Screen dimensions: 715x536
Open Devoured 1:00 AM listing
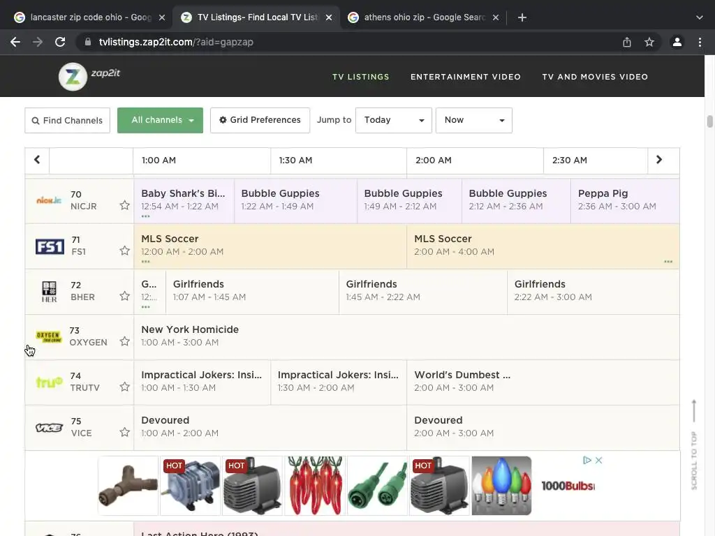270,428
